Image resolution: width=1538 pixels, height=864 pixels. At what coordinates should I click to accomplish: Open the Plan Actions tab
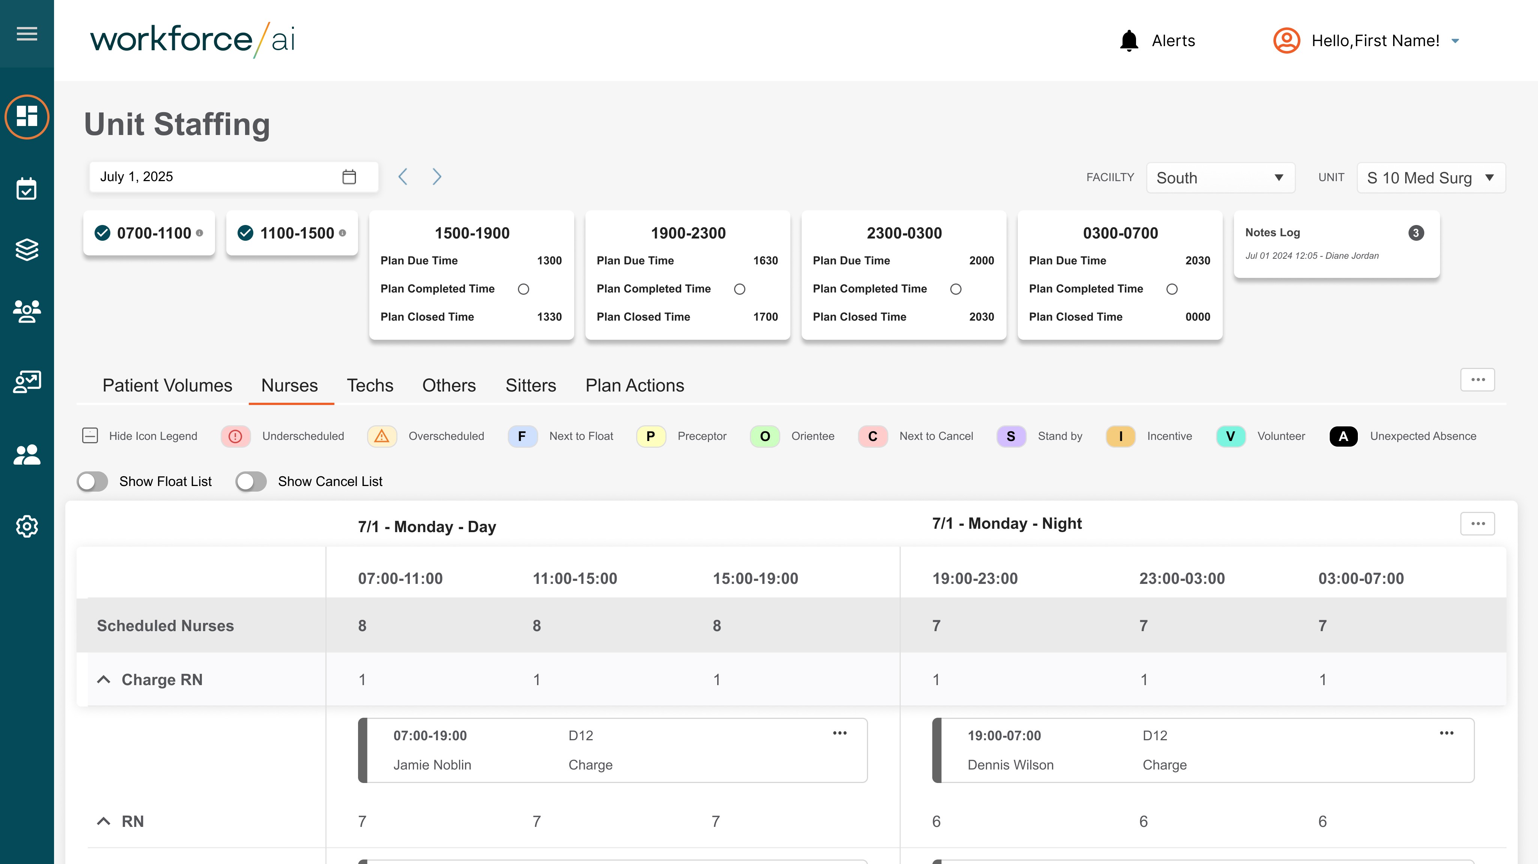[x=634, y=385]
